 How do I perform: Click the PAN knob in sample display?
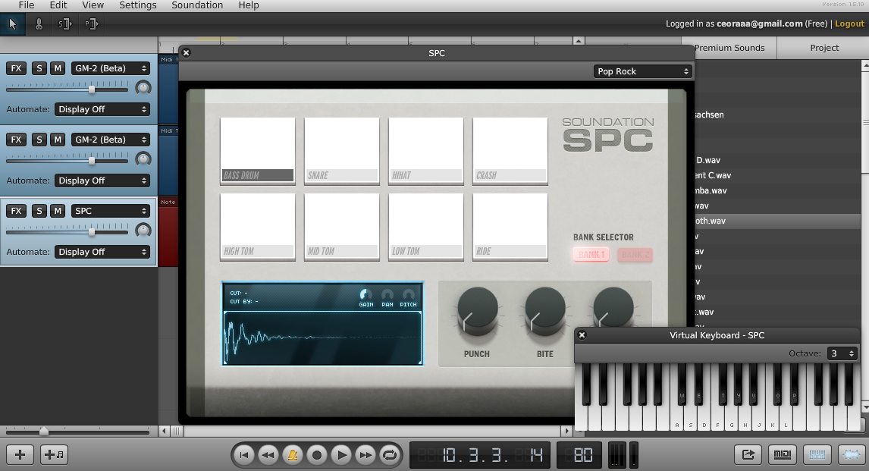387,294
